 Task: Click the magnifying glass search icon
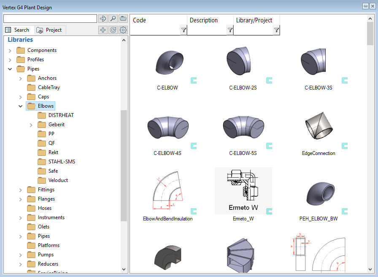[x=113, y=19]
